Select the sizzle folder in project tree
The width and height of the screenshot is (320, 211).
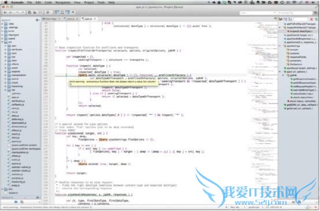coord(14,83)
